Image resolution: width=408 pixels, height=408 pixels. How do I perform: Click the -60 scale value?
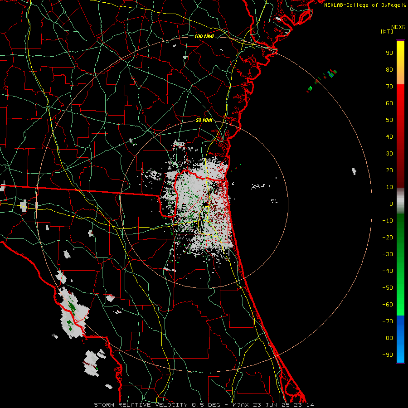[388, 305]
